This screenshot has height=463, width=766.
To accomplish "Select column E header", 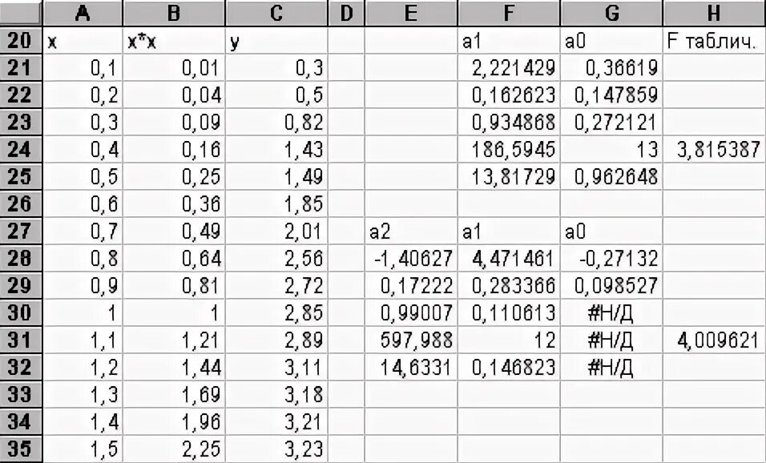I will [411, 13].
